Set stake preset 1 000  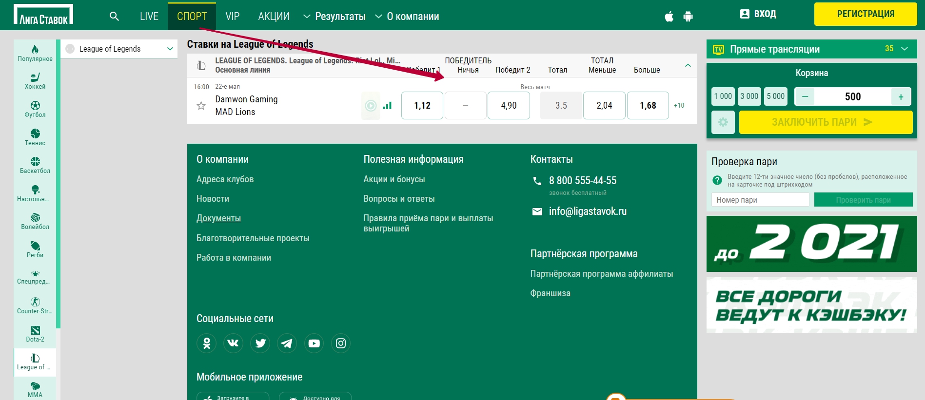click(x=723, y=96)
